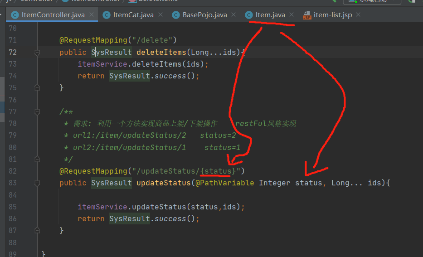The height and width of the screenshot is (257, 423).
Task: Open the run configuration dropdown at top right
Action: click(372, 1)
